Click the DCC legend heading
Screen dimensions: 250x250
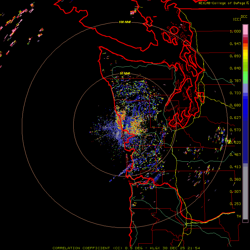[x=244, y=17]
